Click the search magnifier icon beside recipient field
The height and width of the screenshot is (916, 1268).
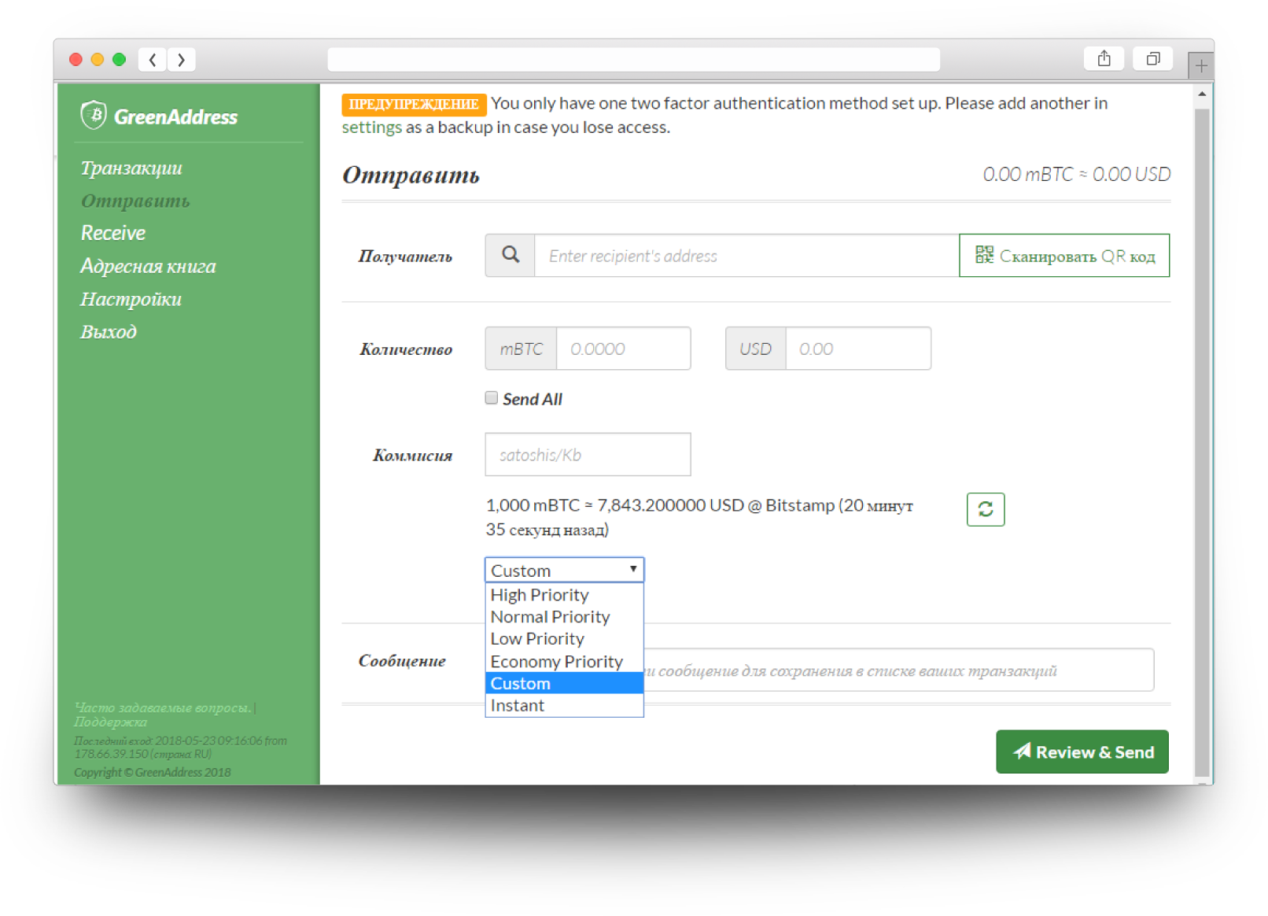511,255
